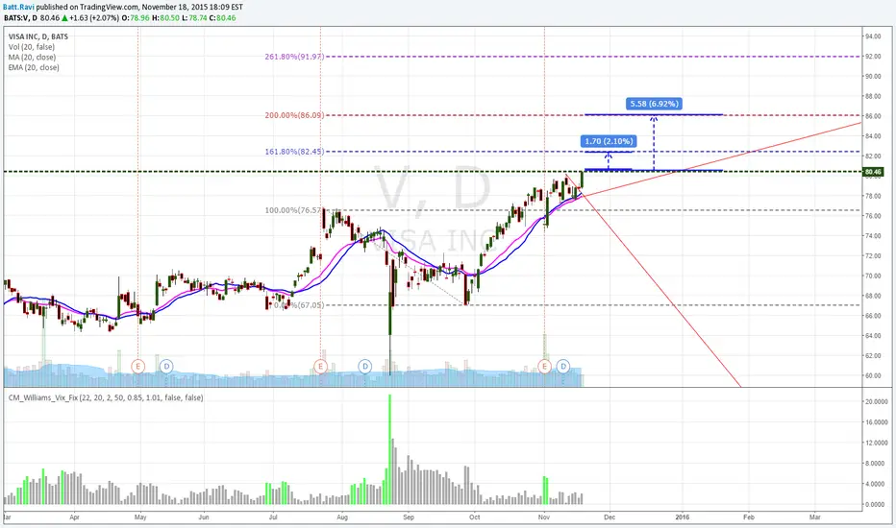Select the 1.70 (2.10%) measurement label
896x528 pixels.
[x=609, y=141]
